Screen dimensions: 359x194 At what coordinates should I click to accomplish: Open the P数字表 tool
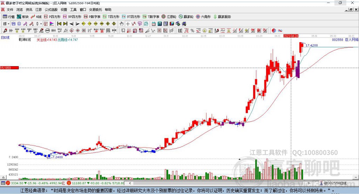92,17
